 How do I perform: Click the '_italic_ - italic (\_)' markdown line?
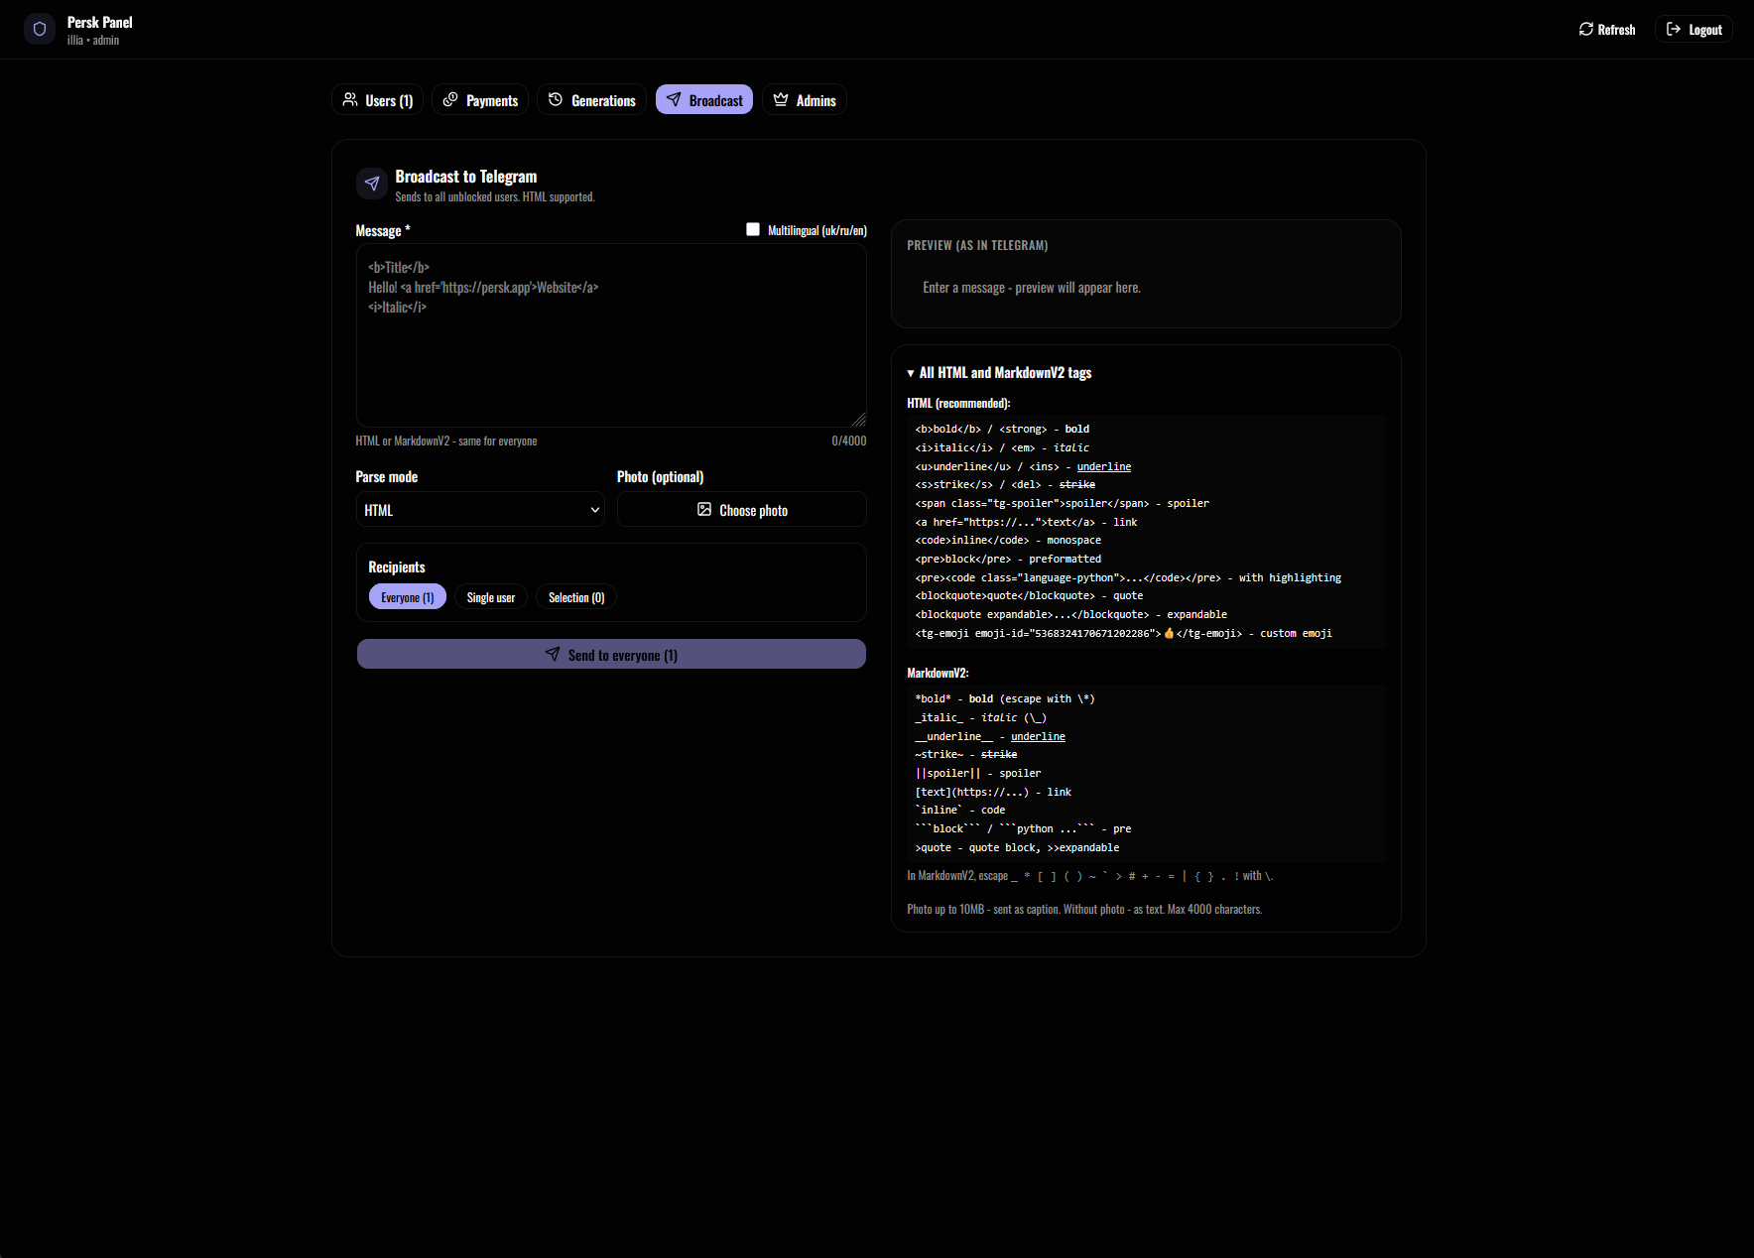click(980, 717)
